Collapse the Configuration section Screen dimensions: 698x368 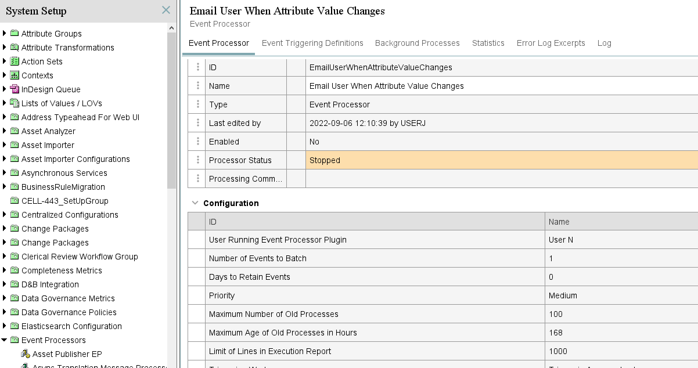[x=195, y=203]
